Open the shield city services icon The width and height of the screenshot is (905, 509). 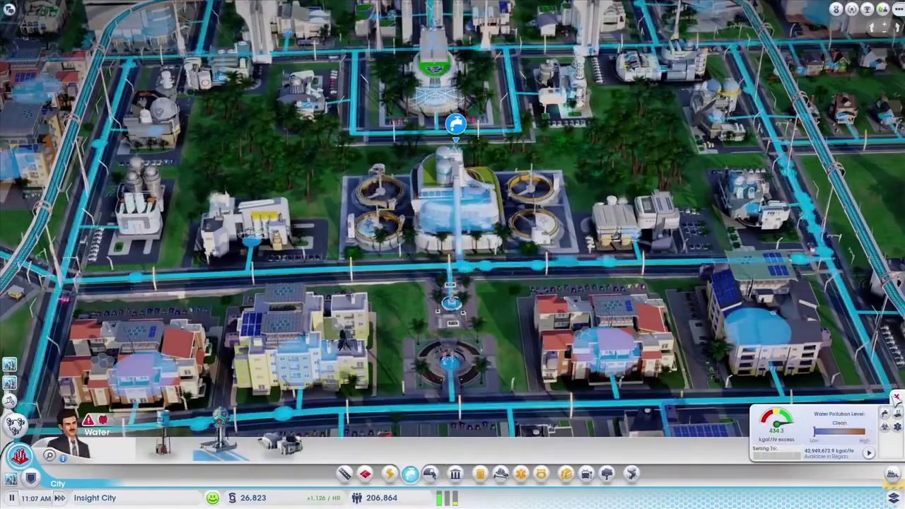click(30, 478)
